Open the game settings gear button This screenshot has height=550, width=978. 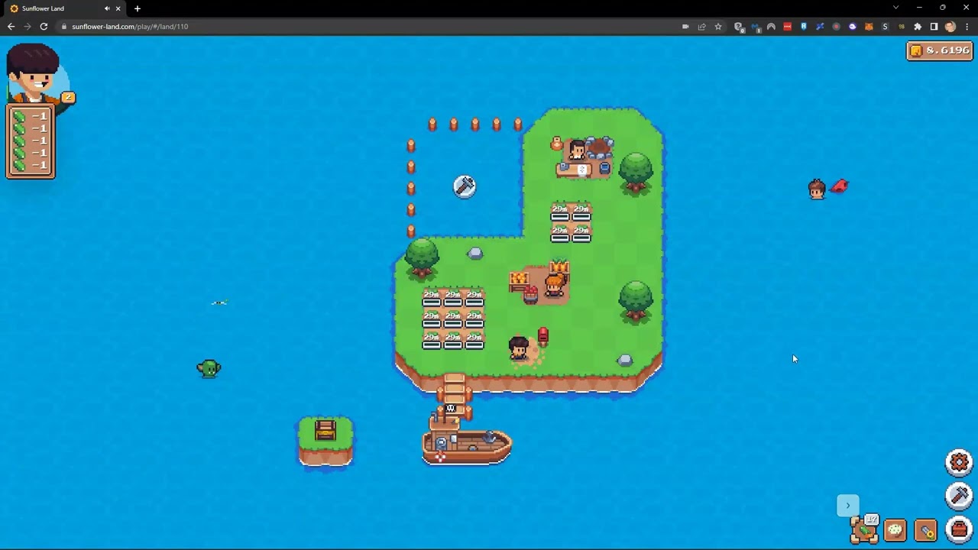tap(959, 462)
